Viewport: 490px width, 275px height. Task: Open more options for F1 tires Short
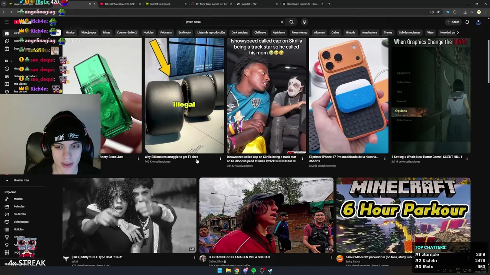click(220, 158)
